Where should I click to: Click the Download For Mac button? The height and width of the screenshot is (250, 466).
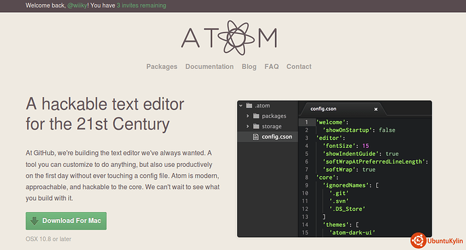66,221
